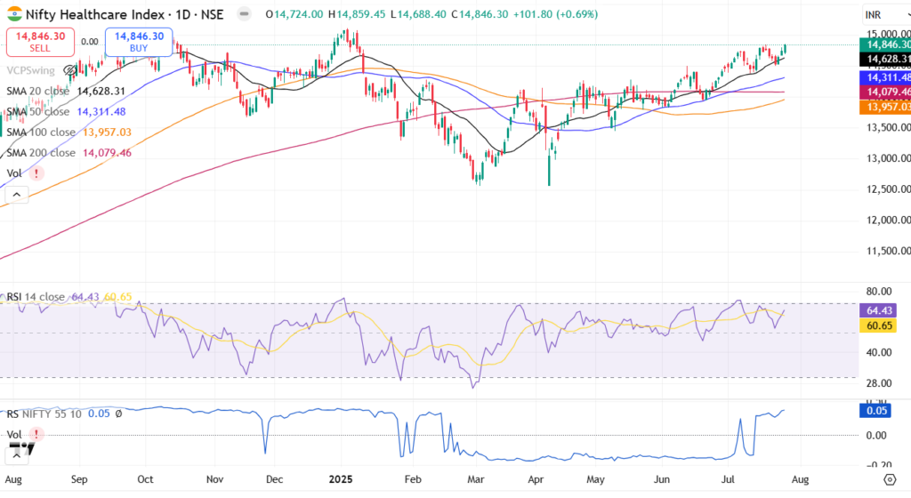
Task: Click the orange 13,957.03 SMA axis label
Action: (885, 107)
